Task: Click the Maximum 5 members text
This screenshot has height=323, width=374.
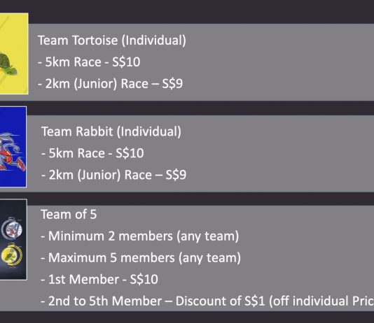Action: point(141,258)
